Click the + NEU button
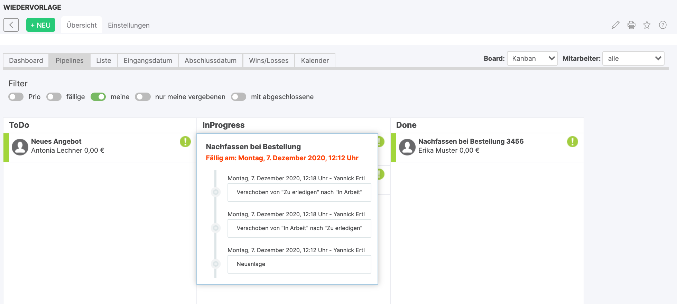Image resolution: width=677 pixels, height=304 pixels. pos(41,25)
